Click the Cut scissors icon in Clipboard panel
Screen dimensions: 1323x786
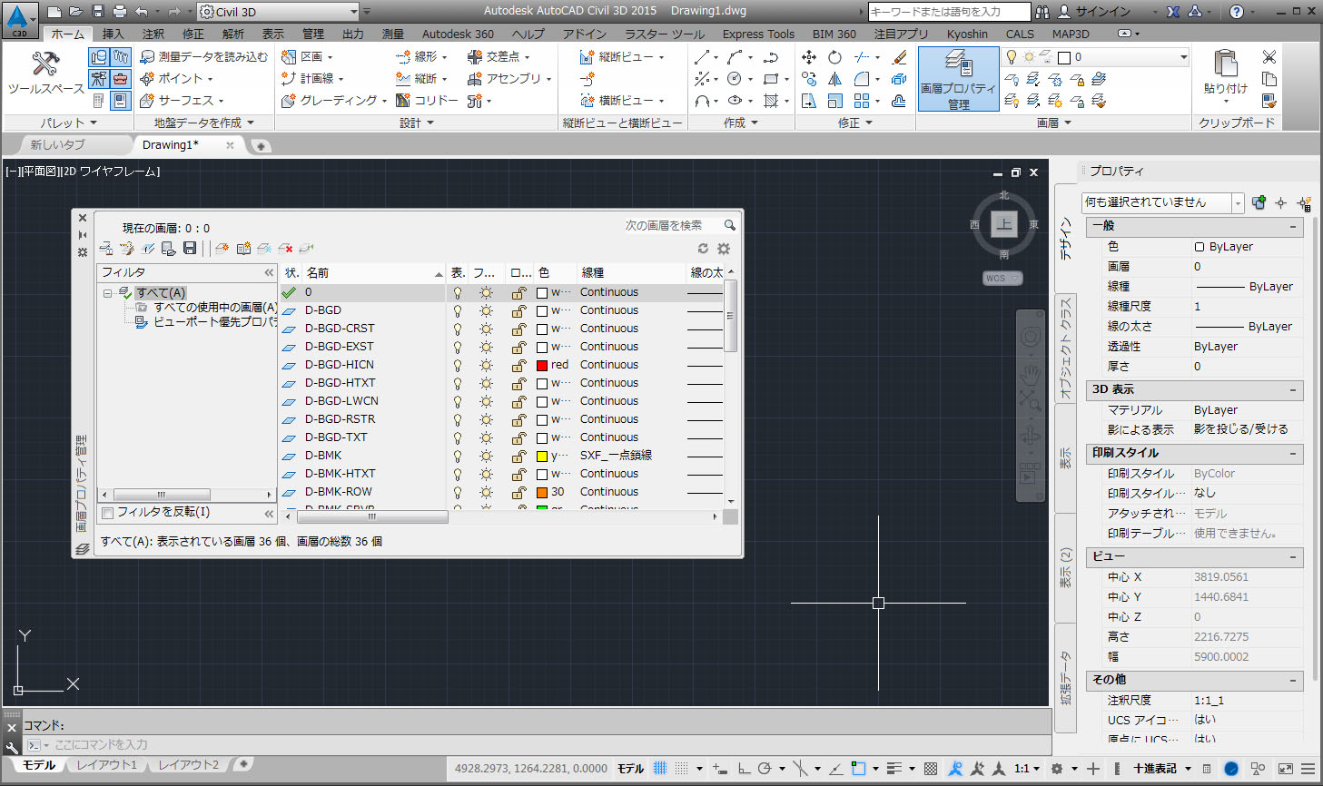coord(1269,57)
